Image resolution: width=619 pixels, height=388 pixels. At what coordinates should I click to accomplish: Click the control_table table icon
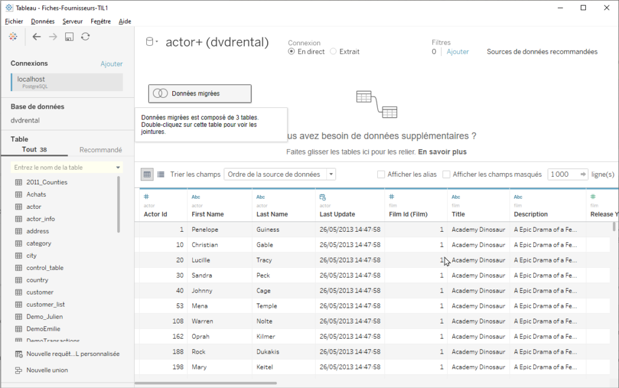point(19,267)
